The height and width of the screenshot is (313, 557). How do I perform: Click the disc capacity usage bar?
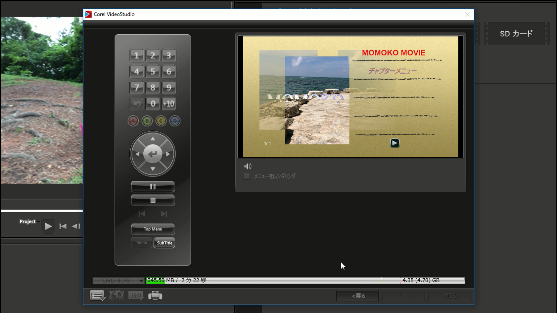305,281
